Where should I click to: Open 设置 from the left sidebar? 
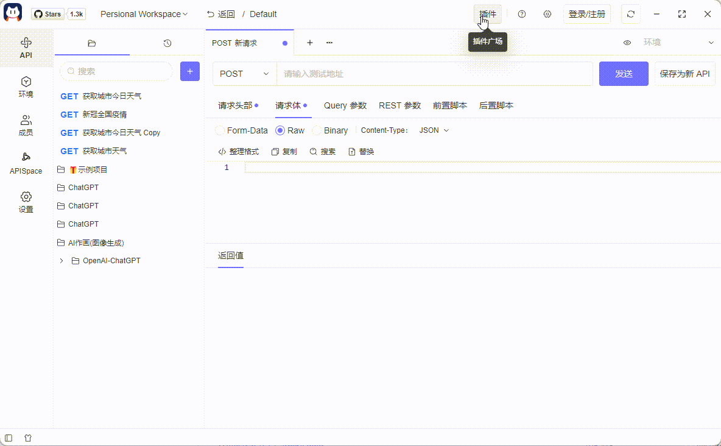[26, 201]
